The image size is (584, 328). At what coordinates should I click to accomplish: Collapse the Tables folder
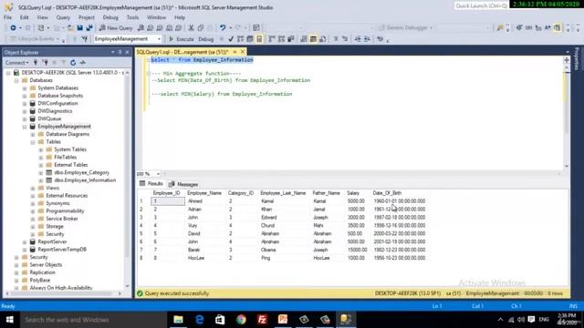click(x=33, y=142)
